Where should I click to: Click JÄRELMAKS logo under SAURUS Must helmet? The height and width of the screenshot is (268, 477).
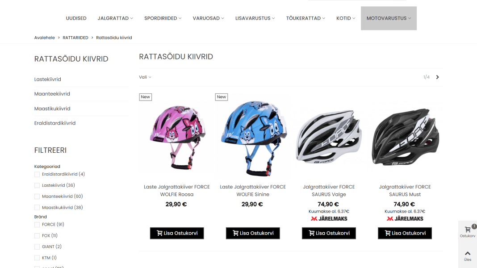point(405,219)
